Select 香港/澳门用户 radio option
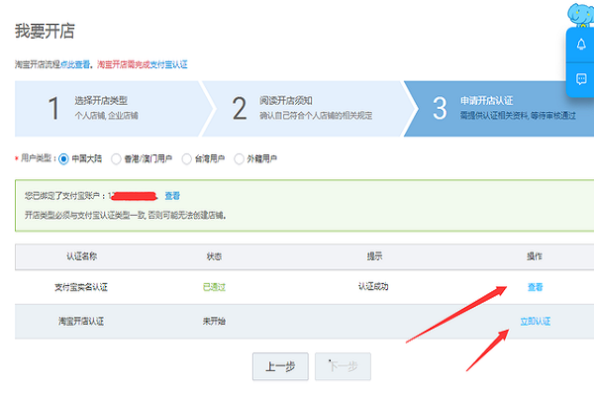This screenshot has height=396, width=594. (116, 158)
